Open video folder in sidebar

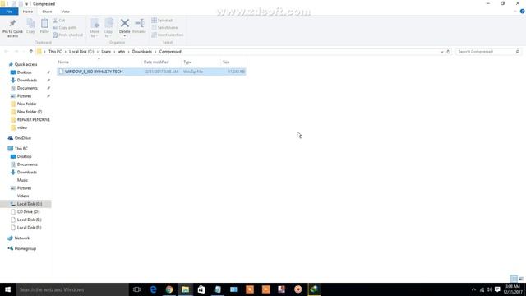[22, 127]
